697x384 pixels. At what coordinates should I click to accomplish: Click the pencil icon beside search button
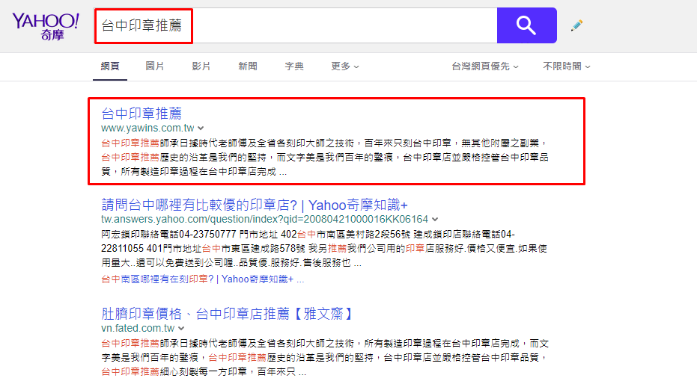pos(577,25)
